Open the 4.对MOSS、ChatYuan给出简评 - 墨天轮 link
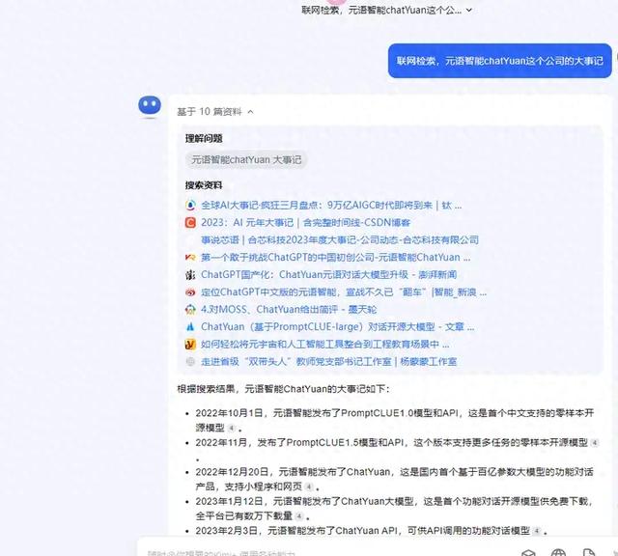This screenshot has width=618, height=556. (x=289, y=309)
